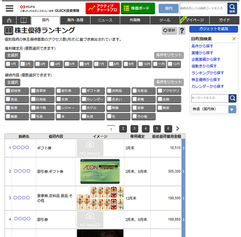Click the magnifier 検索 icon in header

(232, 8)
